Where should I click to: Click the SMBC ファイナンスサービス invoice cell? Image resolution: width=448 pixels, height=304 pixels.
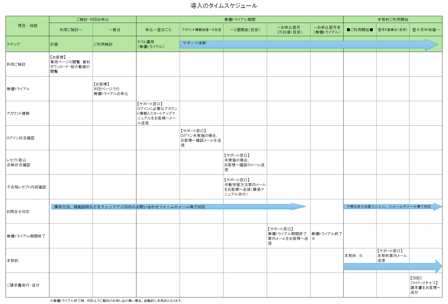[x=425, y=285]
